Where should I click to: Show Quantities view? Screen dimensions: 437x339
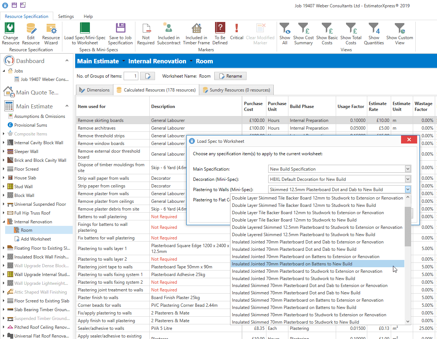(374, 34)
